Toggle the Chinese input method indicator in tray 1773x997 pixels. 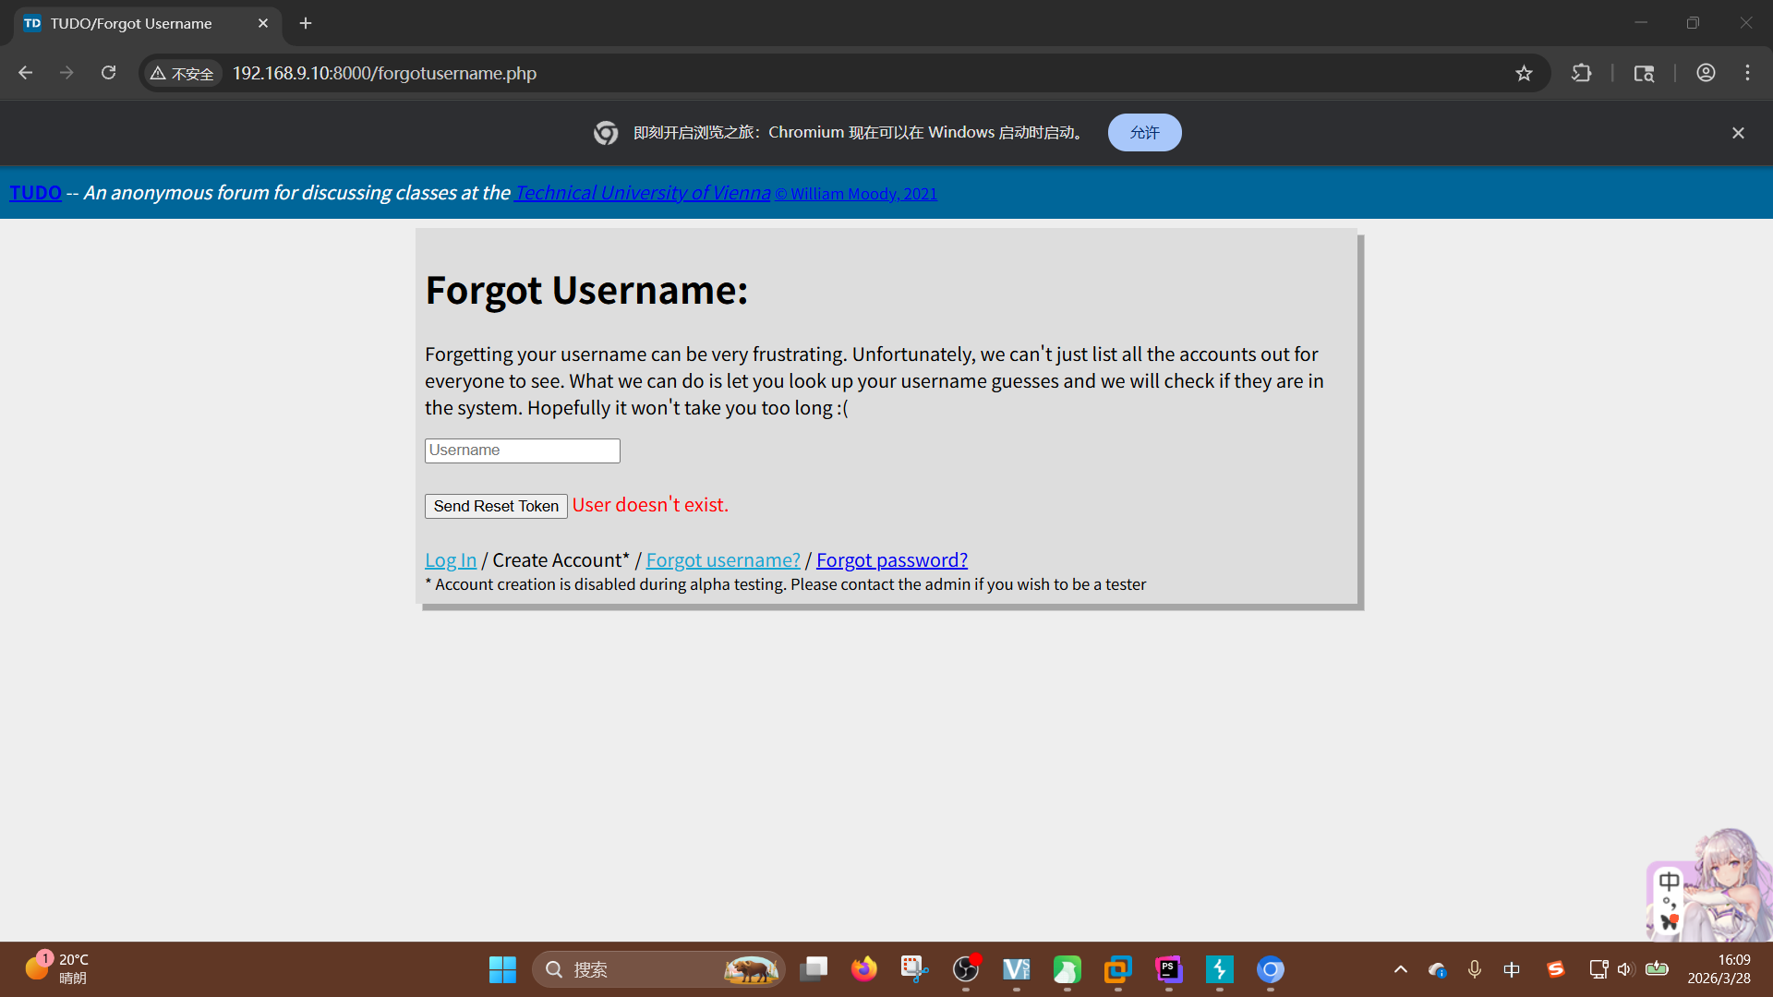pos(1512,969)
